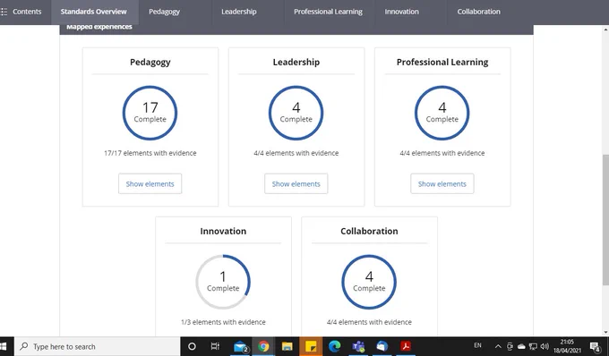Click the EN language indicator
This screenshot has width=609, height=356.
pyautogui.click(x=477, y=345)
